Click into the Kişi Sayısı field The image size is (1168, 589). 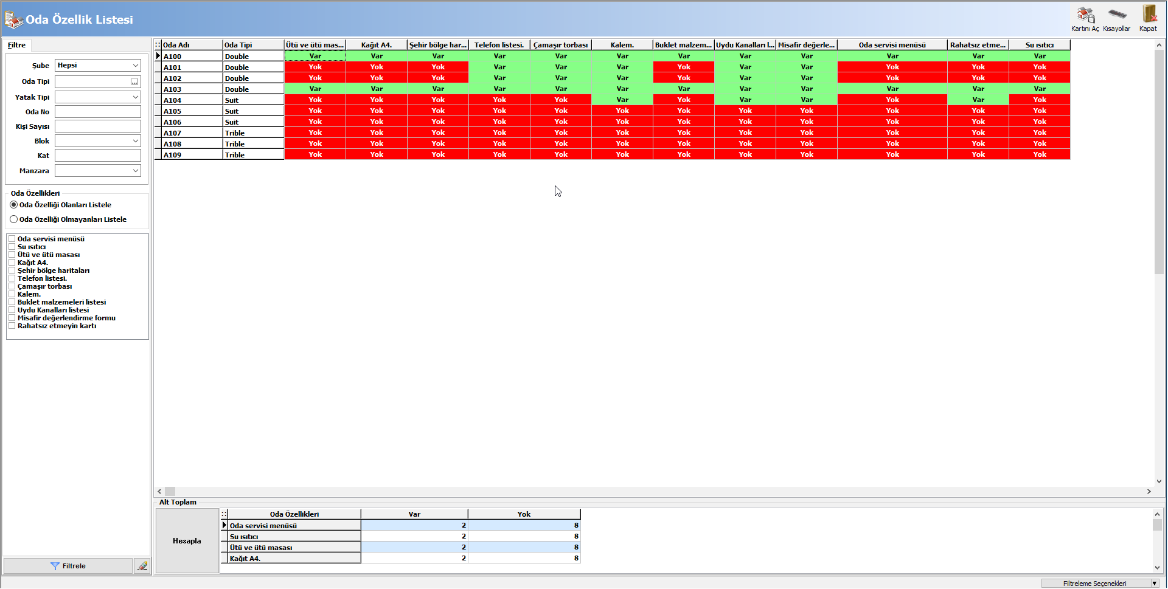tap(98, 126)
